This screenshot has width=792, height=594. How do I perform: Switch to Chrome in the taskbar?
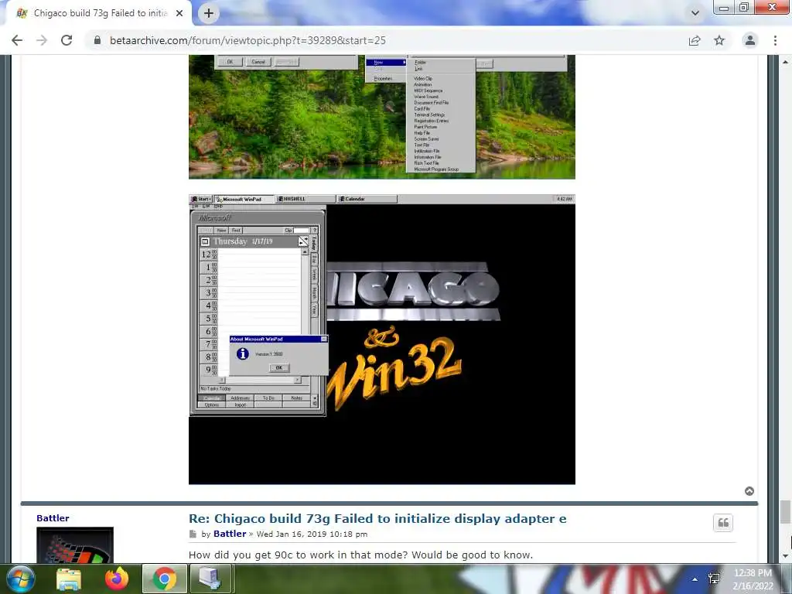[x=164, y=579]
